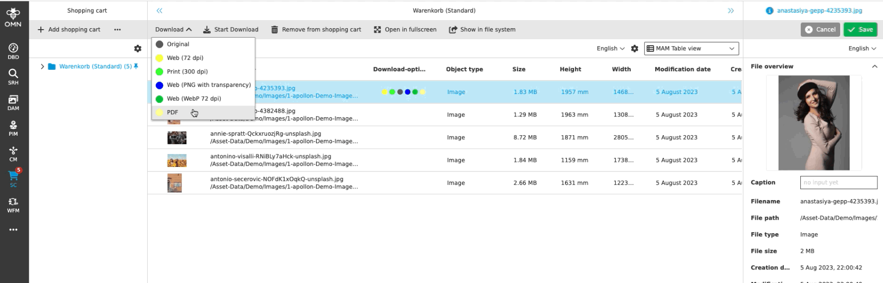Open the English language dropdown in right panel
883x283 pixels.
pyautogui.click(x=862, y=49)
